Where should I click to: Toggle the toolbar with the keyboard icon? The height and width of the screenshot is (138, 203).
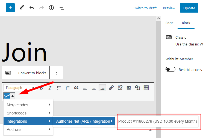[146, 88]
